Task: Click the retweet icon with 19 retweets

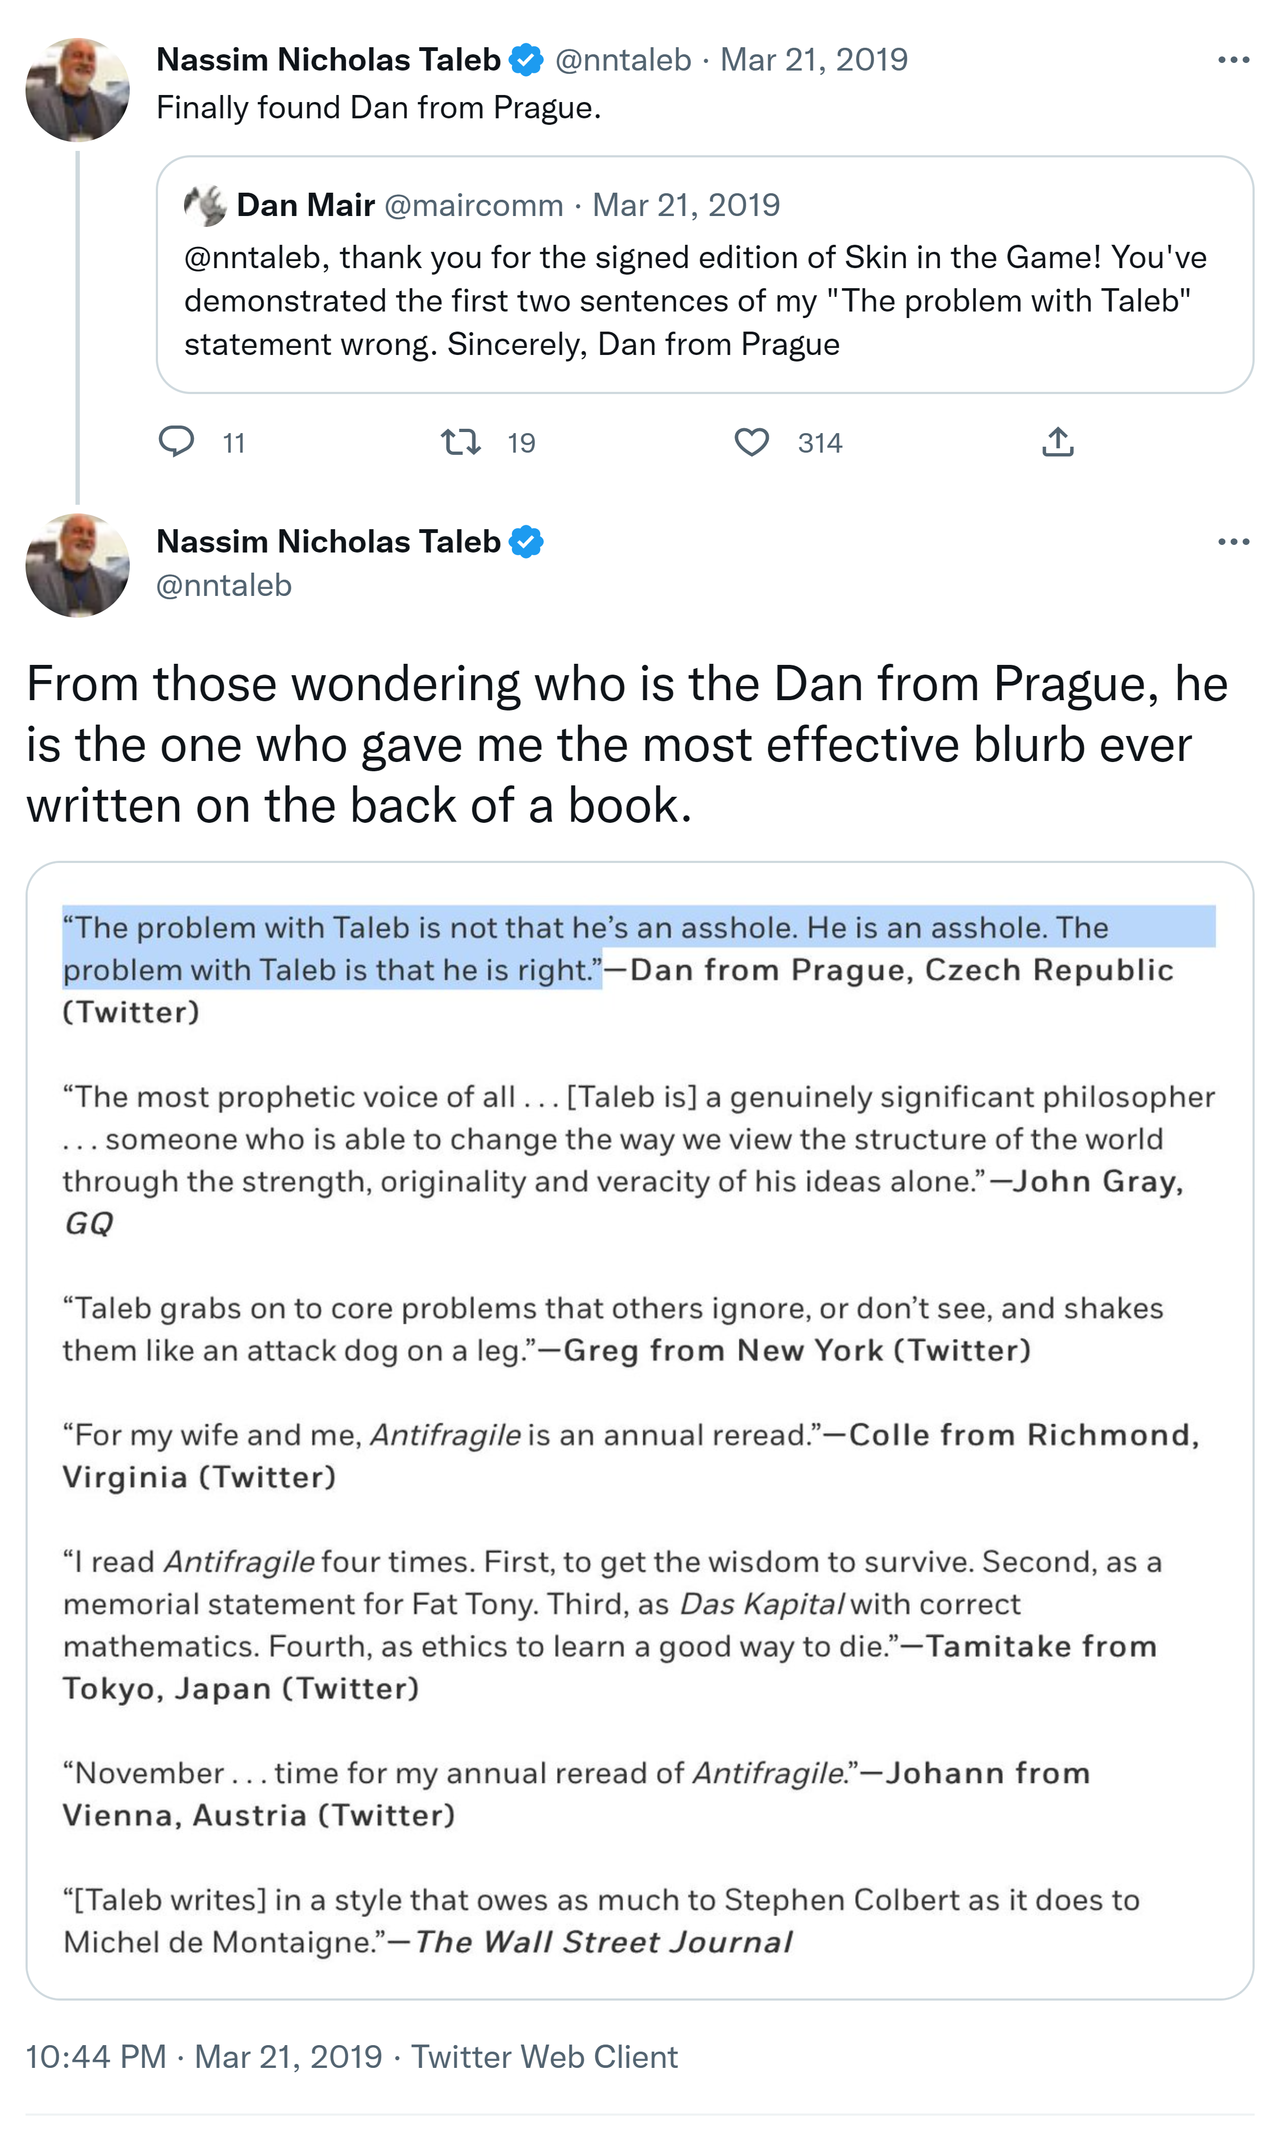Action: click(x=461, y=442)
